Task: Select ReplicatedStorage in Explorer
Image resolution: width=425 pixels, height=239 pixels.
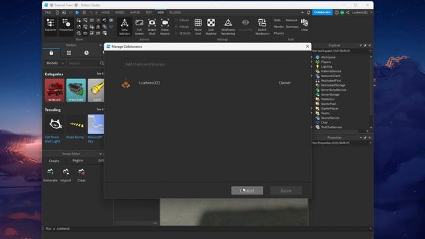Action: (333, 86)
